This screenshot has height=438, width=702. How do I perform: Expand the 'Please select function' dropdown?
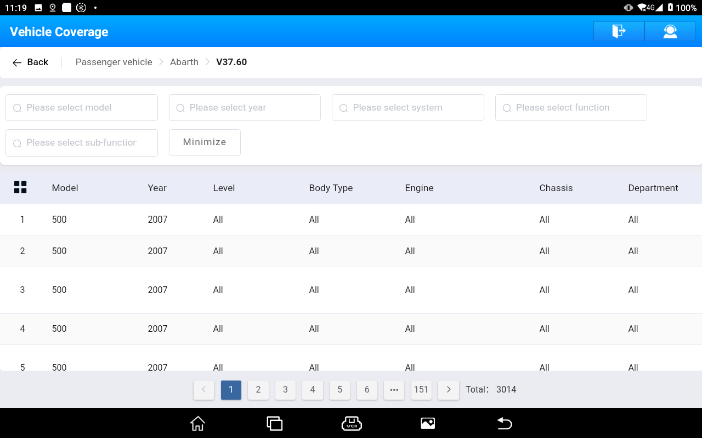tap(571, 108)
